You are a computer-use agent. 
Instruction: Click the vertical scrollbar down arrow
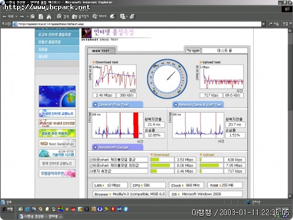290,196
